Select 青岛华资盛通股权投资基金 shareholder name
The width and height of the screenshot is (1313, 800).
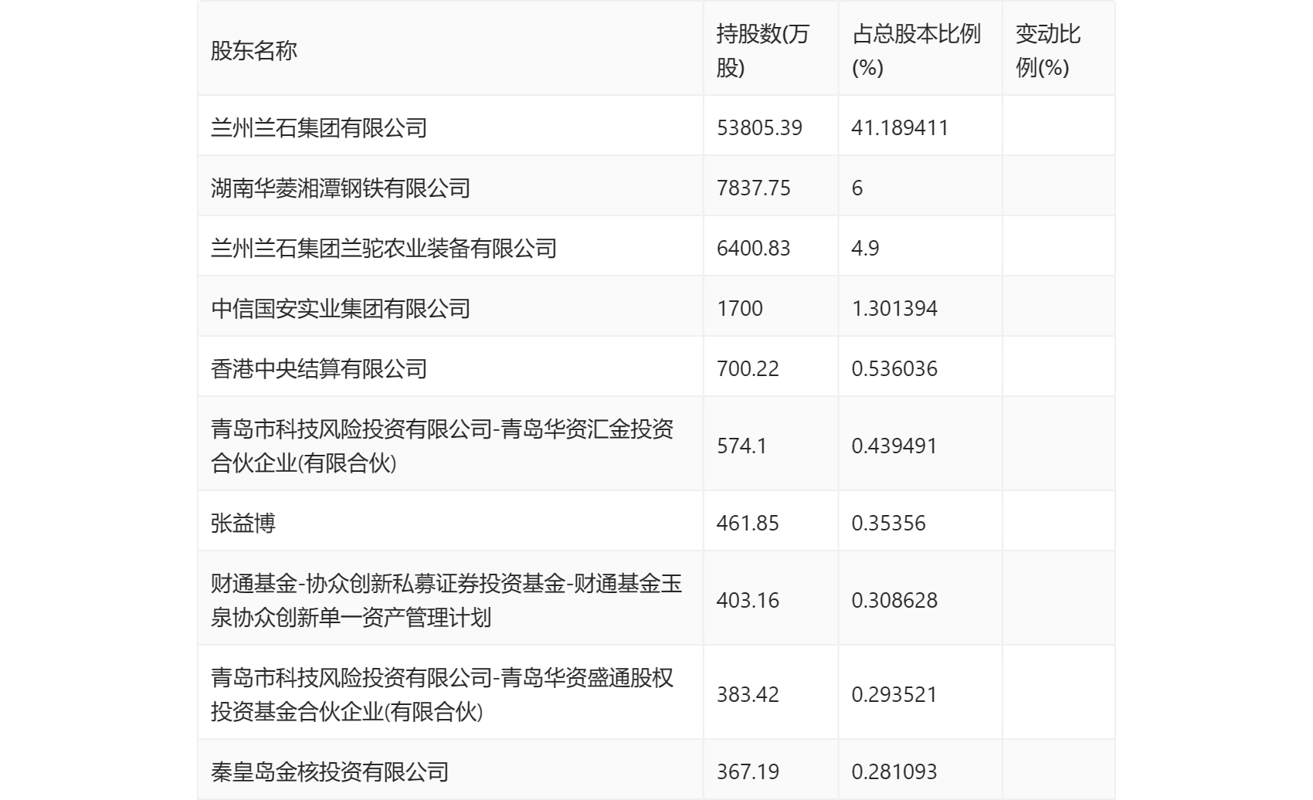[443, 694]
